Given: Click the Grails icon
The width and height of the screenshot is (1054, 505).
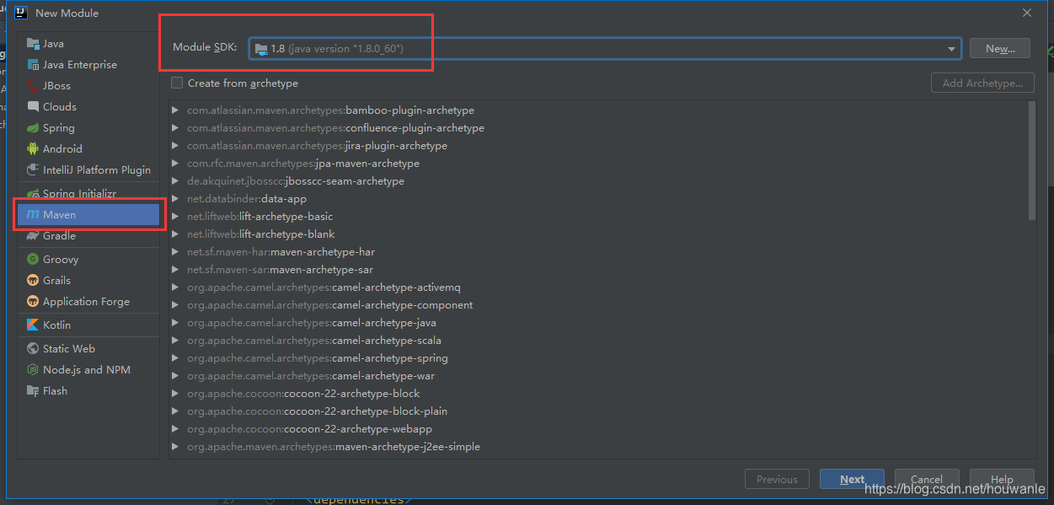Looking at the screenshot, I should pyautogui.click(x=33, y=280).
